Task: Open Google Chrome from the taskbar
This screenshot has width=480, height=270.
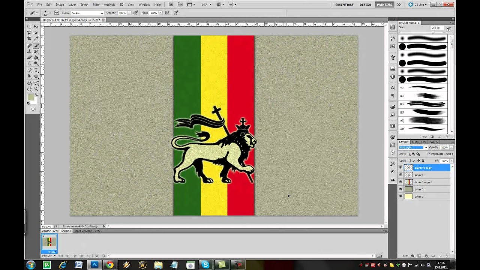Action: point(110,265)
